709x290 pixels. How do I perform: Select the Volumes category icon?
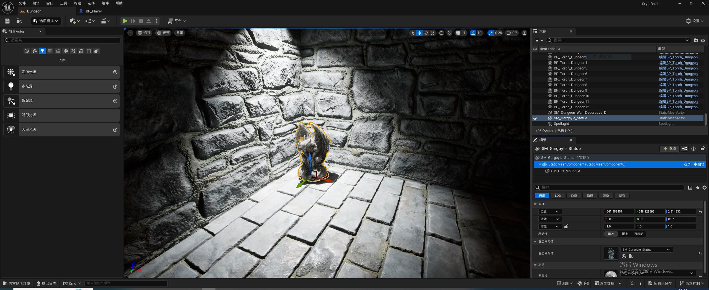(x=89, y=51)
